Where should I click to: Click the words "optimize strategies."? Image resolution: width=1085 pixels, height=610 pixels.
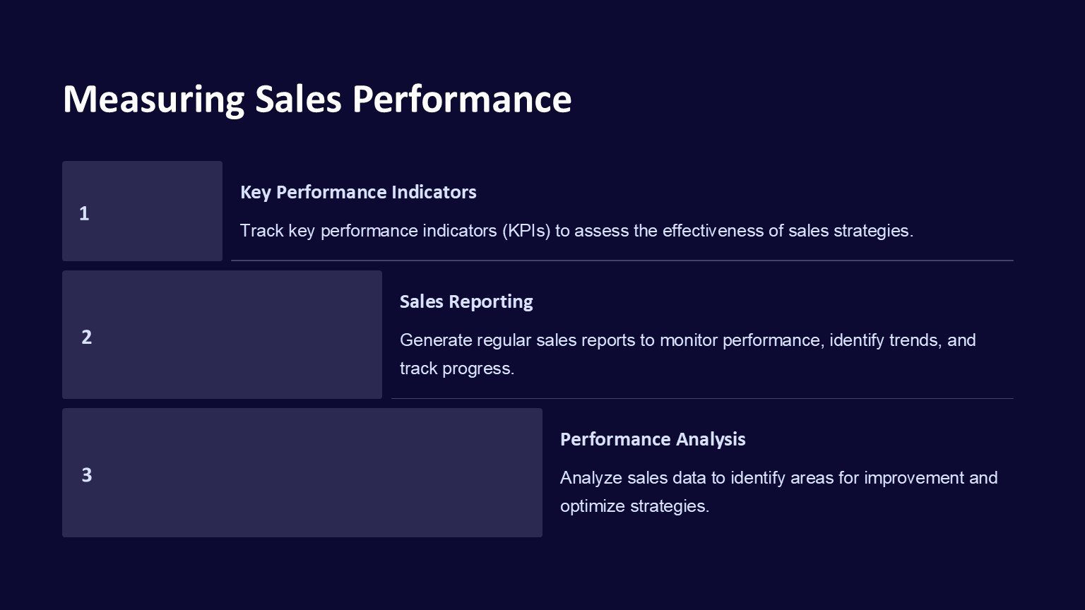(x=634, y=506)
